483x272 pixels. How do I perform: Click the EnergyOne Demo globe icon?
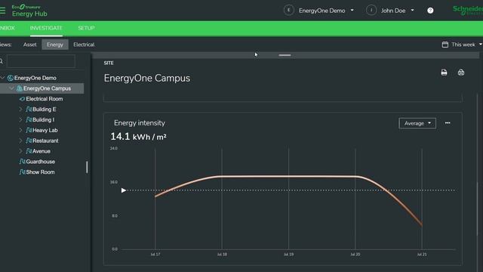click(x=10, y=78)
